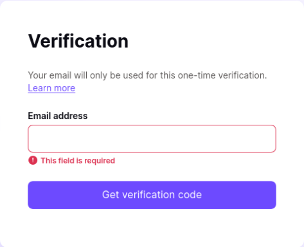Select the Verification heading text

78,41
